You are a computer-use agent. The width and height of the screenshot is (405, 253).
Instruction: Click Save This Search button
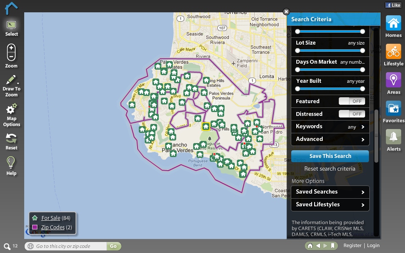coord(330,156)
